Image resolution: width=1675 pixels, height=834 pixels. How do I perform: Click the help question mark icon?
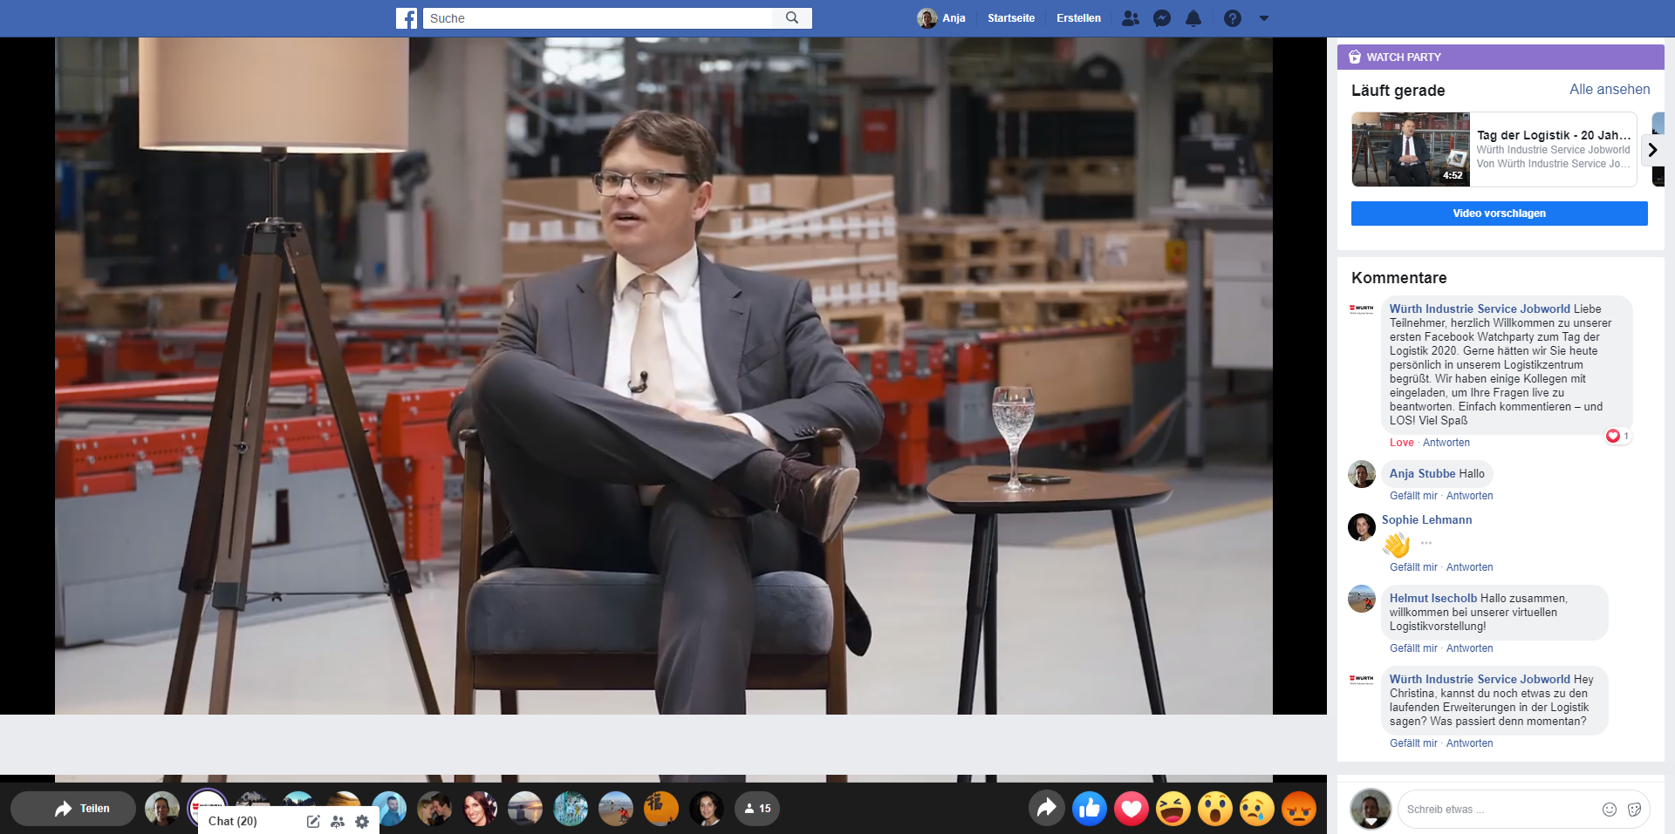pyautogui.click(x=1232, y=18)
